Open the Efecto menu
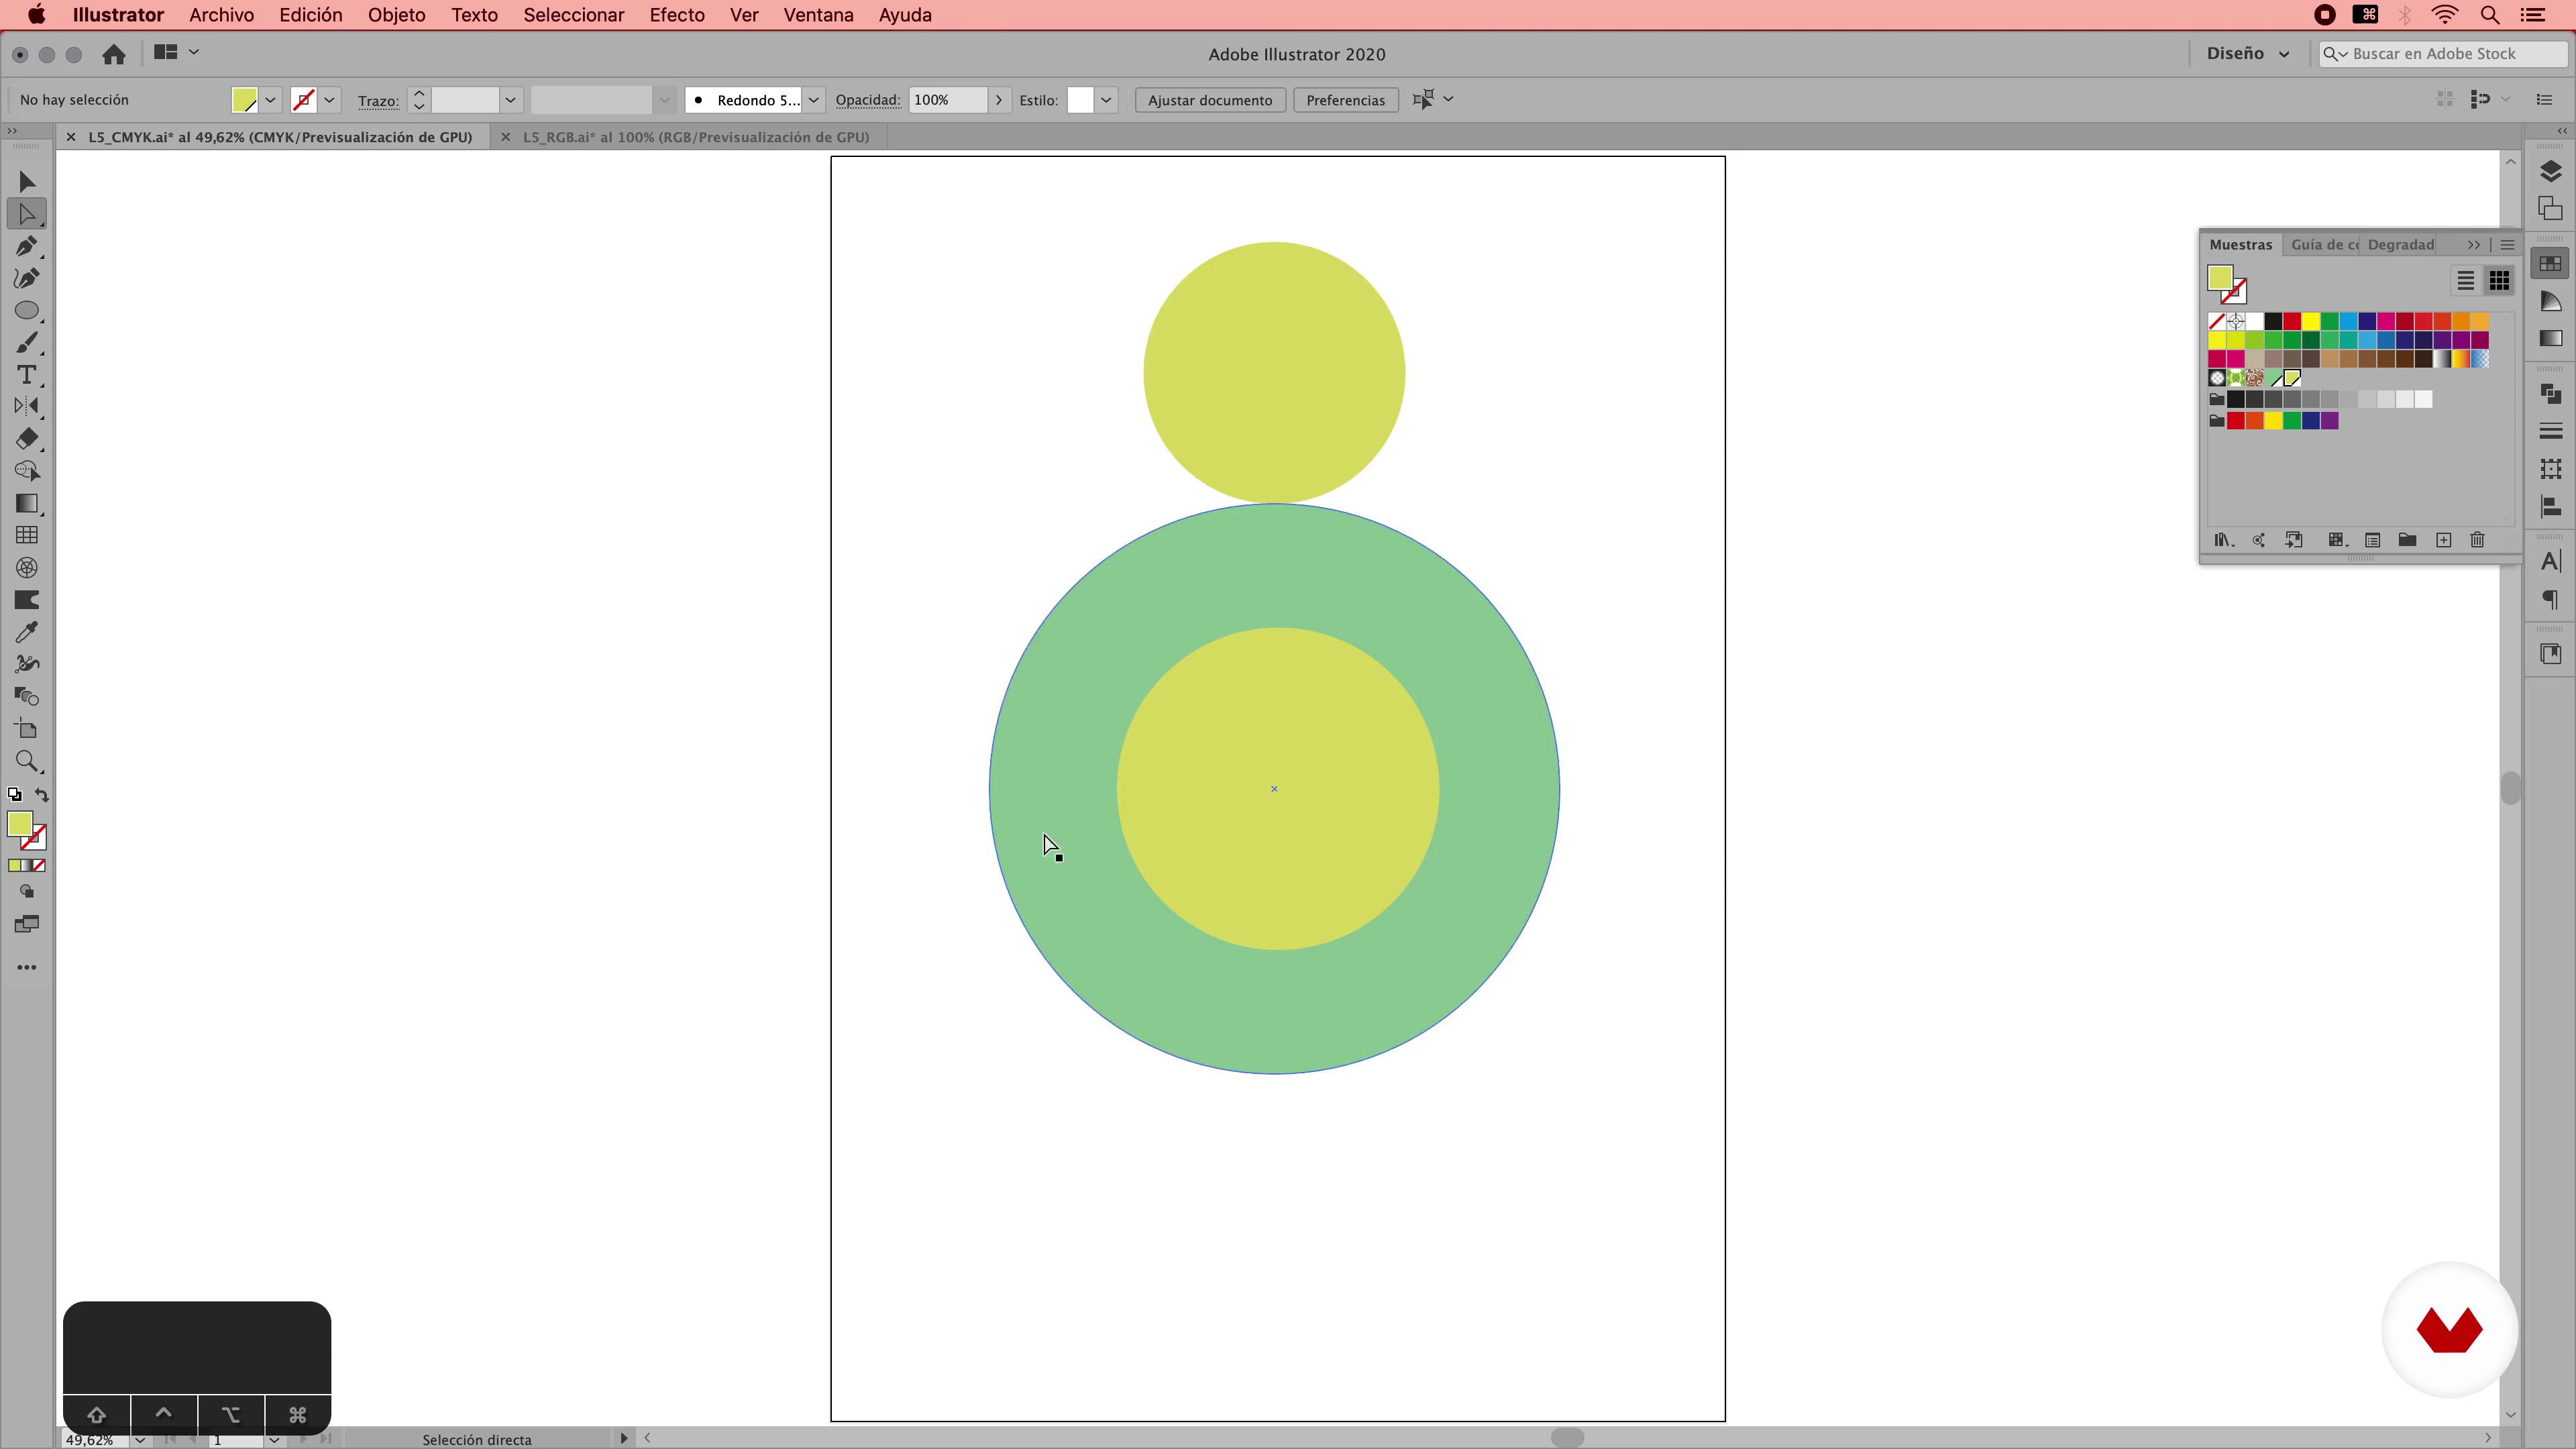The image size is (2576, 1449). [x=677, y=15]
